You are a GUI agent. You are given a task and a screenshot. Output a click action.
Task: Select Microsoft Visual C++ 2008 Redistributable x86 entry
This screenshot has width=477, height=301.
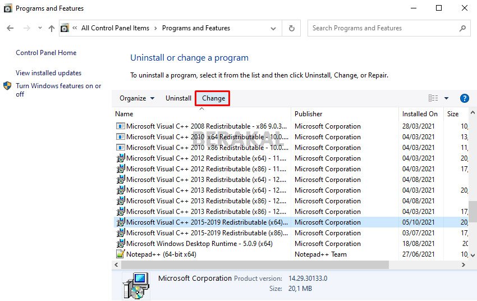291,126
